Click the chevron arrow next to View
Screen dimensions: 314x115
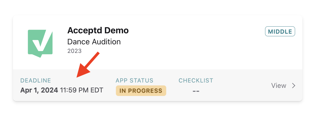tap(293, 85)
